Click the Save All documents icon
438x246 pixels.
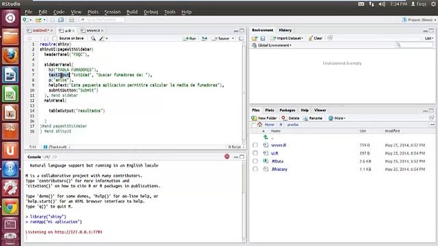(61, 20)
